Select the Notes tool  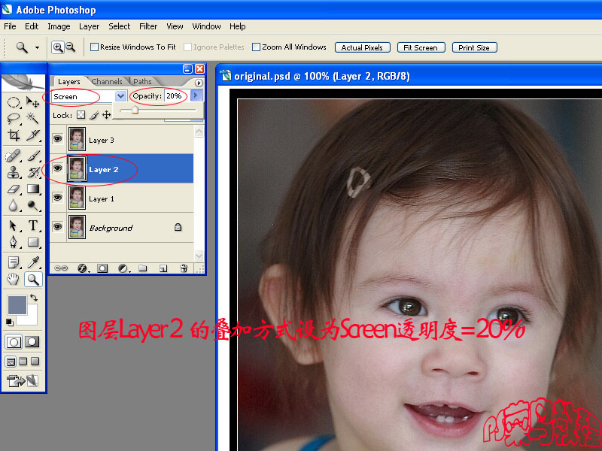click(x=14, y=262)
